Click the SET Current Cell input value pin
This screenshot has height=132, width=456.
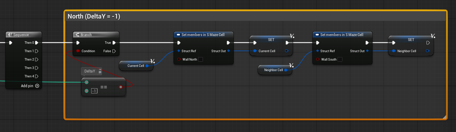tap(255, 51)
